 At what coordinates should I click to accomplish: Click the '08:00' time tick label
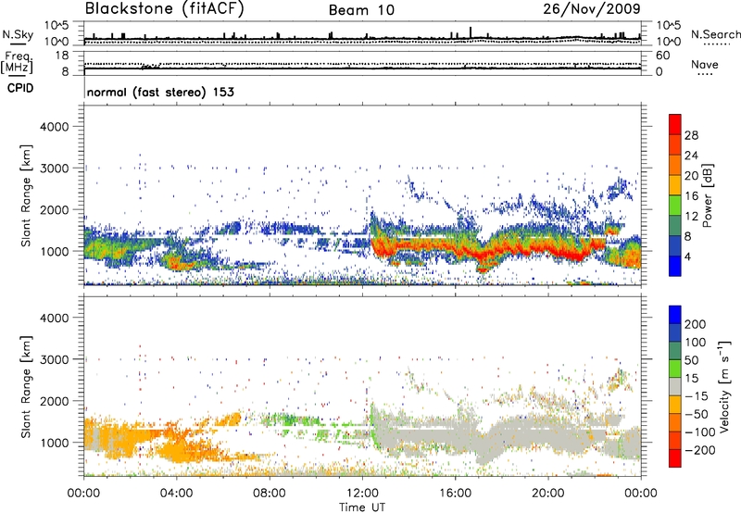point(270,494)
